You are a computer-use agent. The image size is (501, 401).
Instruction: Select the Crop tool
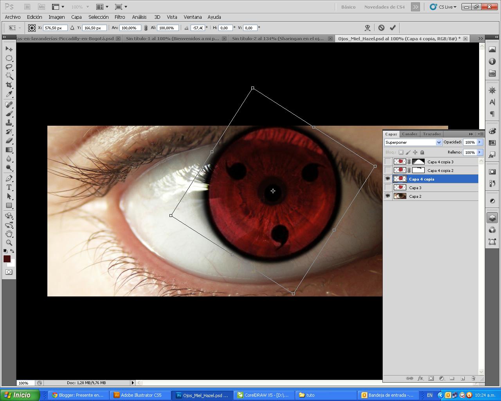click(x=9, y=85)
